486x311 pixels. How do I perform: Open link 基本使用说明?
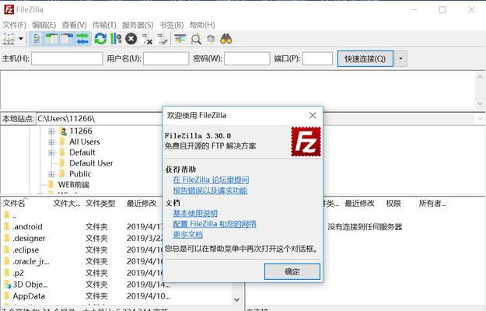[x=195, y=214]
